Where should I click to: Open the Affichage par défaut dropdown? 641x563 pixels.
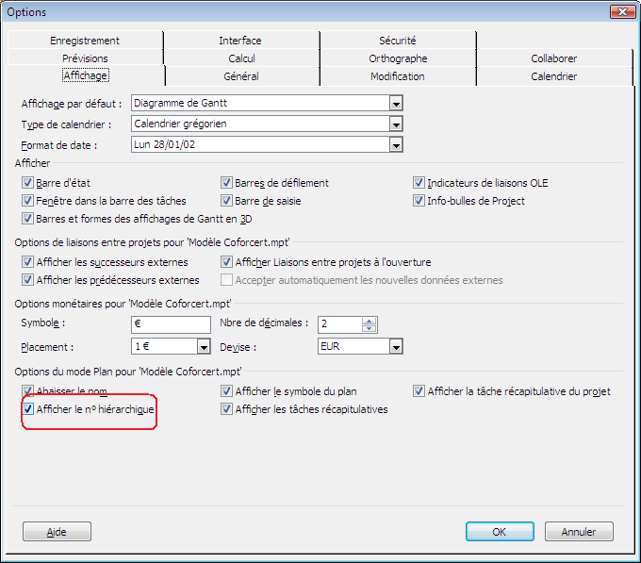coord(396,104)
